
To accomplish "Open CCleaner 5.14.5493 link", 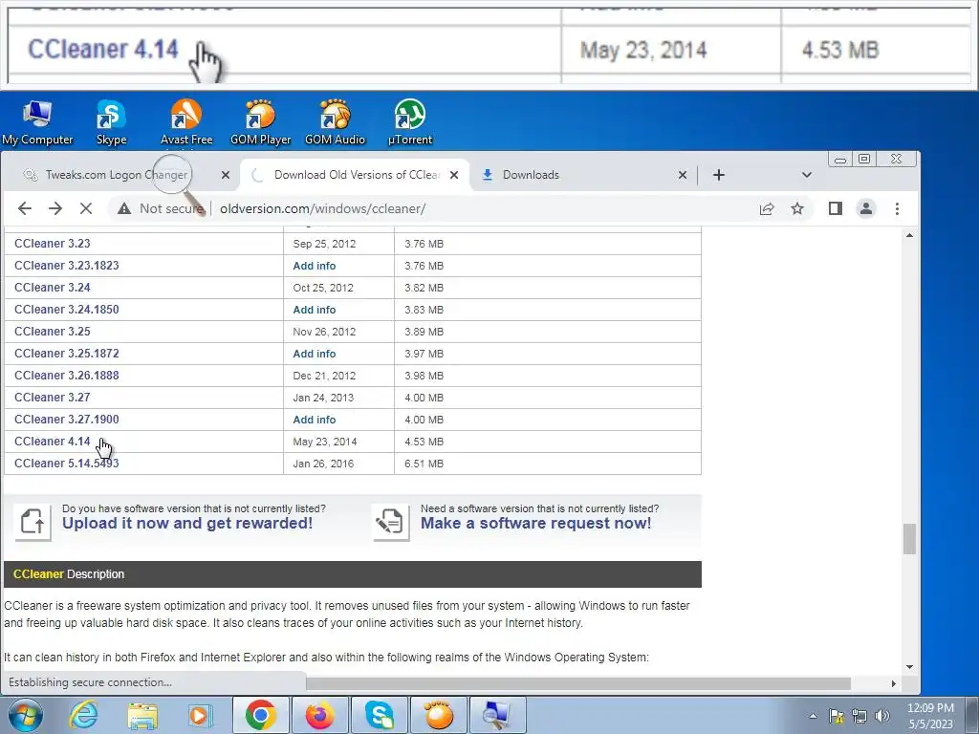I will coord(67,464).
